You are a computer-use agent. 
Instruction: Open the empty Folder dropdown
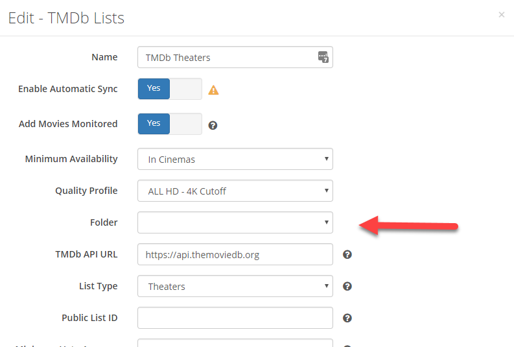coord(235,222)
